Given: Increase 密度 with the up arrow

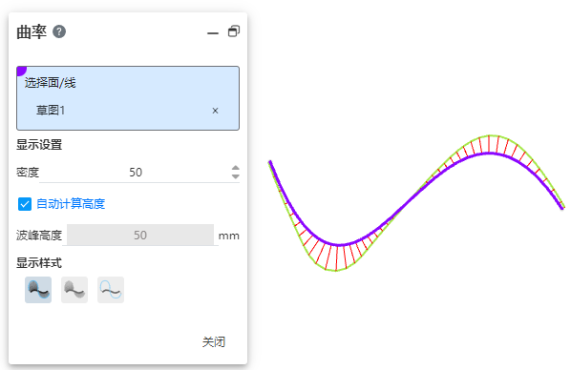Looking at the screenshot, I should (236, 168).
